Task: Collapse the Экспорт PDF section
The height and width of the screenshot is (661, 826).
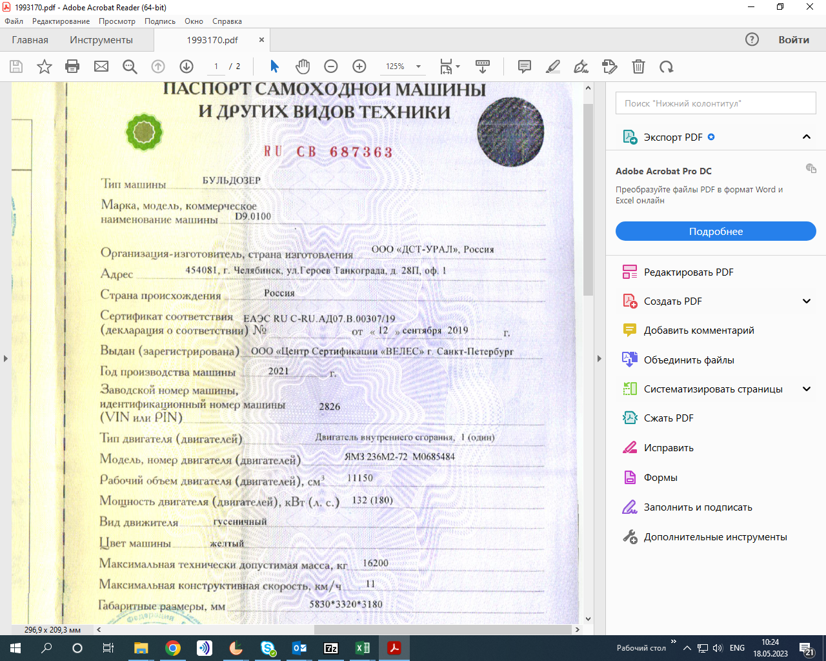Action: click(x=806, y=137)
